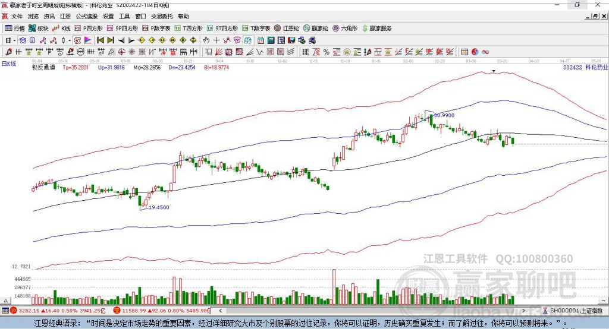The image size is (609, 329).
Task: Open the P数字表 tool
Action: click(156, 29)
